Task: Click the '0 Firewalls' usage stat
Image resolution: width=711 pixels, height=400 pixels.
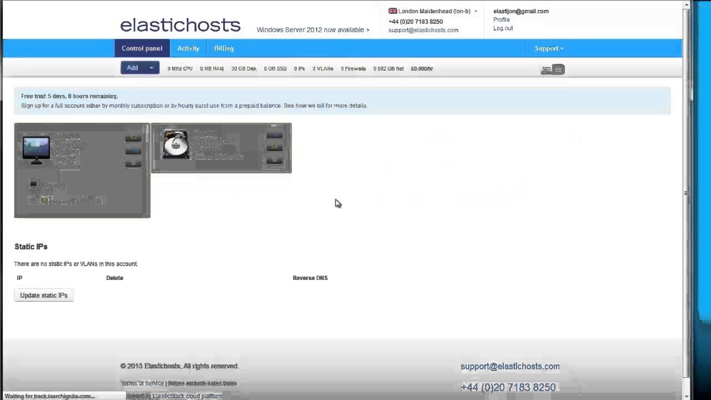Action: (353, 69)
